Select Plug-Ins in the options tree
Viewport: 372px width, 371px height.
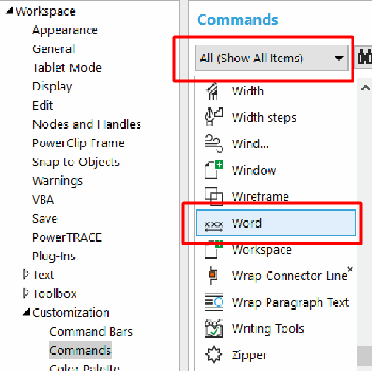(x=54, y=257)
